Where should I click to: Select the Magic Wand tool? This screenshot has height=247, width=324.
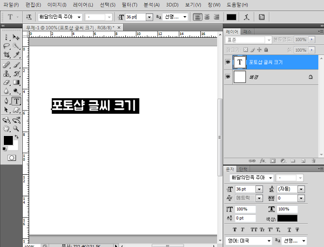pos(16,46)
